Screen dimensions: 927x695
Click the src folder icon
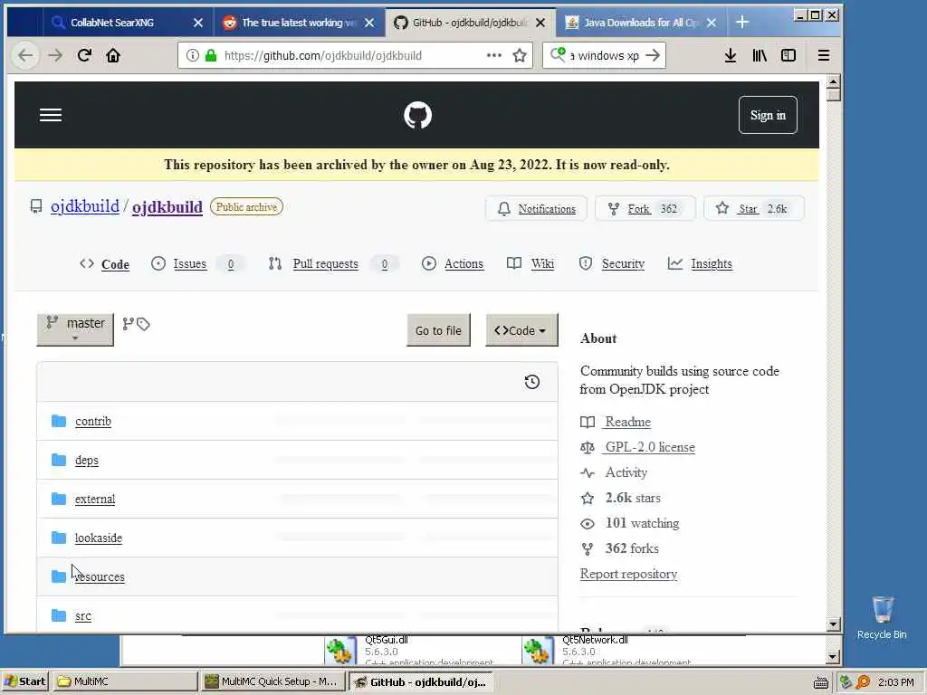coord(59,615)
